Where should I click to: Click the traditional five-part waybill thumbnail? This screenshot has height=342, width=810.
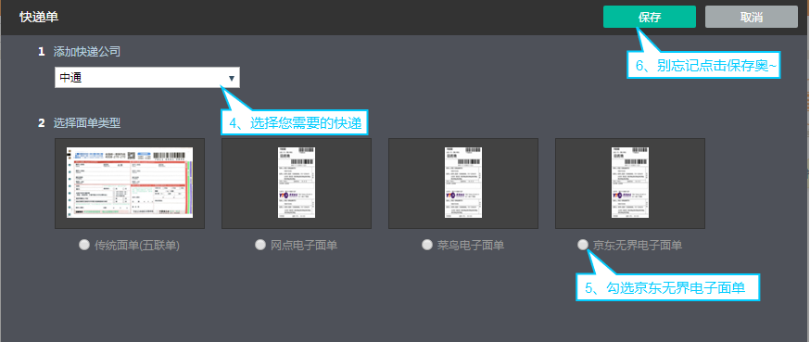click(x=130, y=184)
